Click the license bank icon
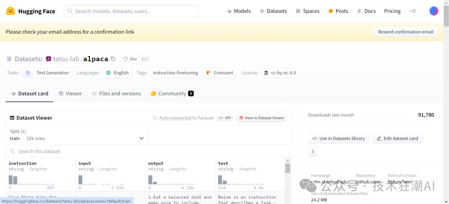This screenshot has width=449, height=204. [x=266, y=73]
